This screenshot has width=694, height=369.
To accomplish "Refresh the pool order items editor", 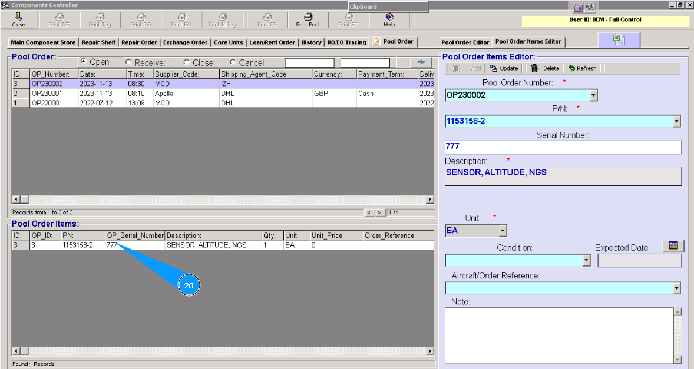I will coord(583,68).
